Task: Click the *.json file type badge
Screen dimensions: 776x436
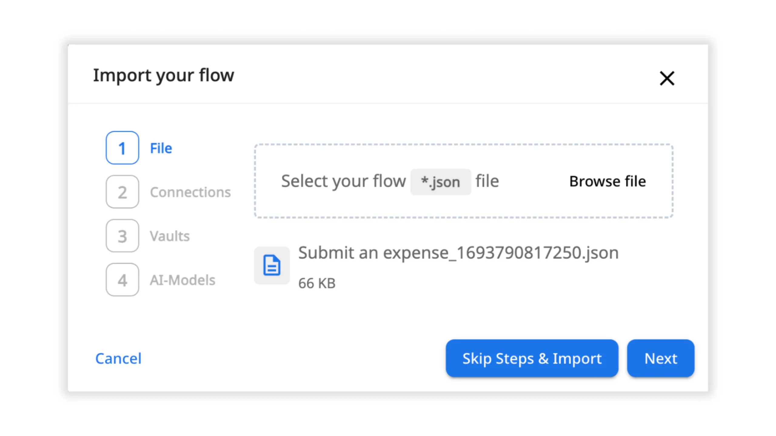Action: (x=440, y=182)
